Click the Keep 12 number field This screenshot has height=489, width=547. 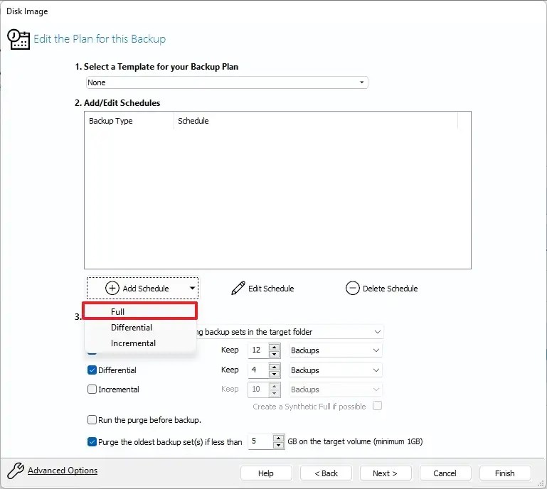(258, 350)
